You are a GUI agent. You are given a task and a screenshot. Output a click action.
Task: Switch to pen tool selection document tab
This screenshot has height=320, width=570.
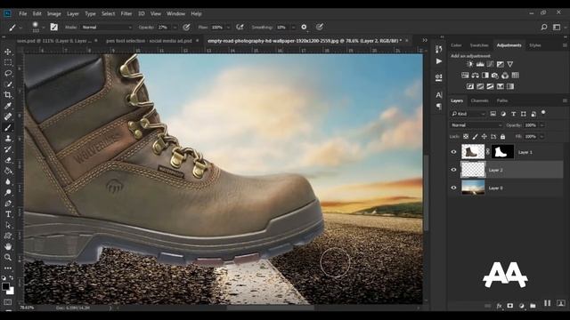149,41
